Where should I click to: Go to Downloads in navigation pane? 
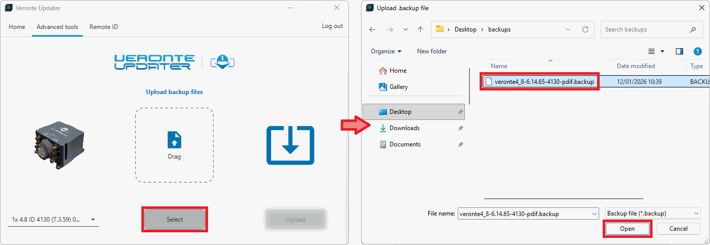[x=404, y=128]
